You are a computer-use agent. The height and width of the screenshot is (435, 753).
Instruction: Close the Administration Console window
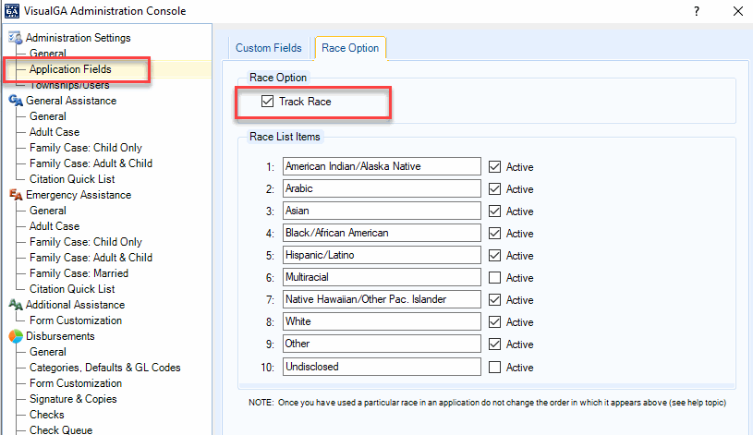738,11
